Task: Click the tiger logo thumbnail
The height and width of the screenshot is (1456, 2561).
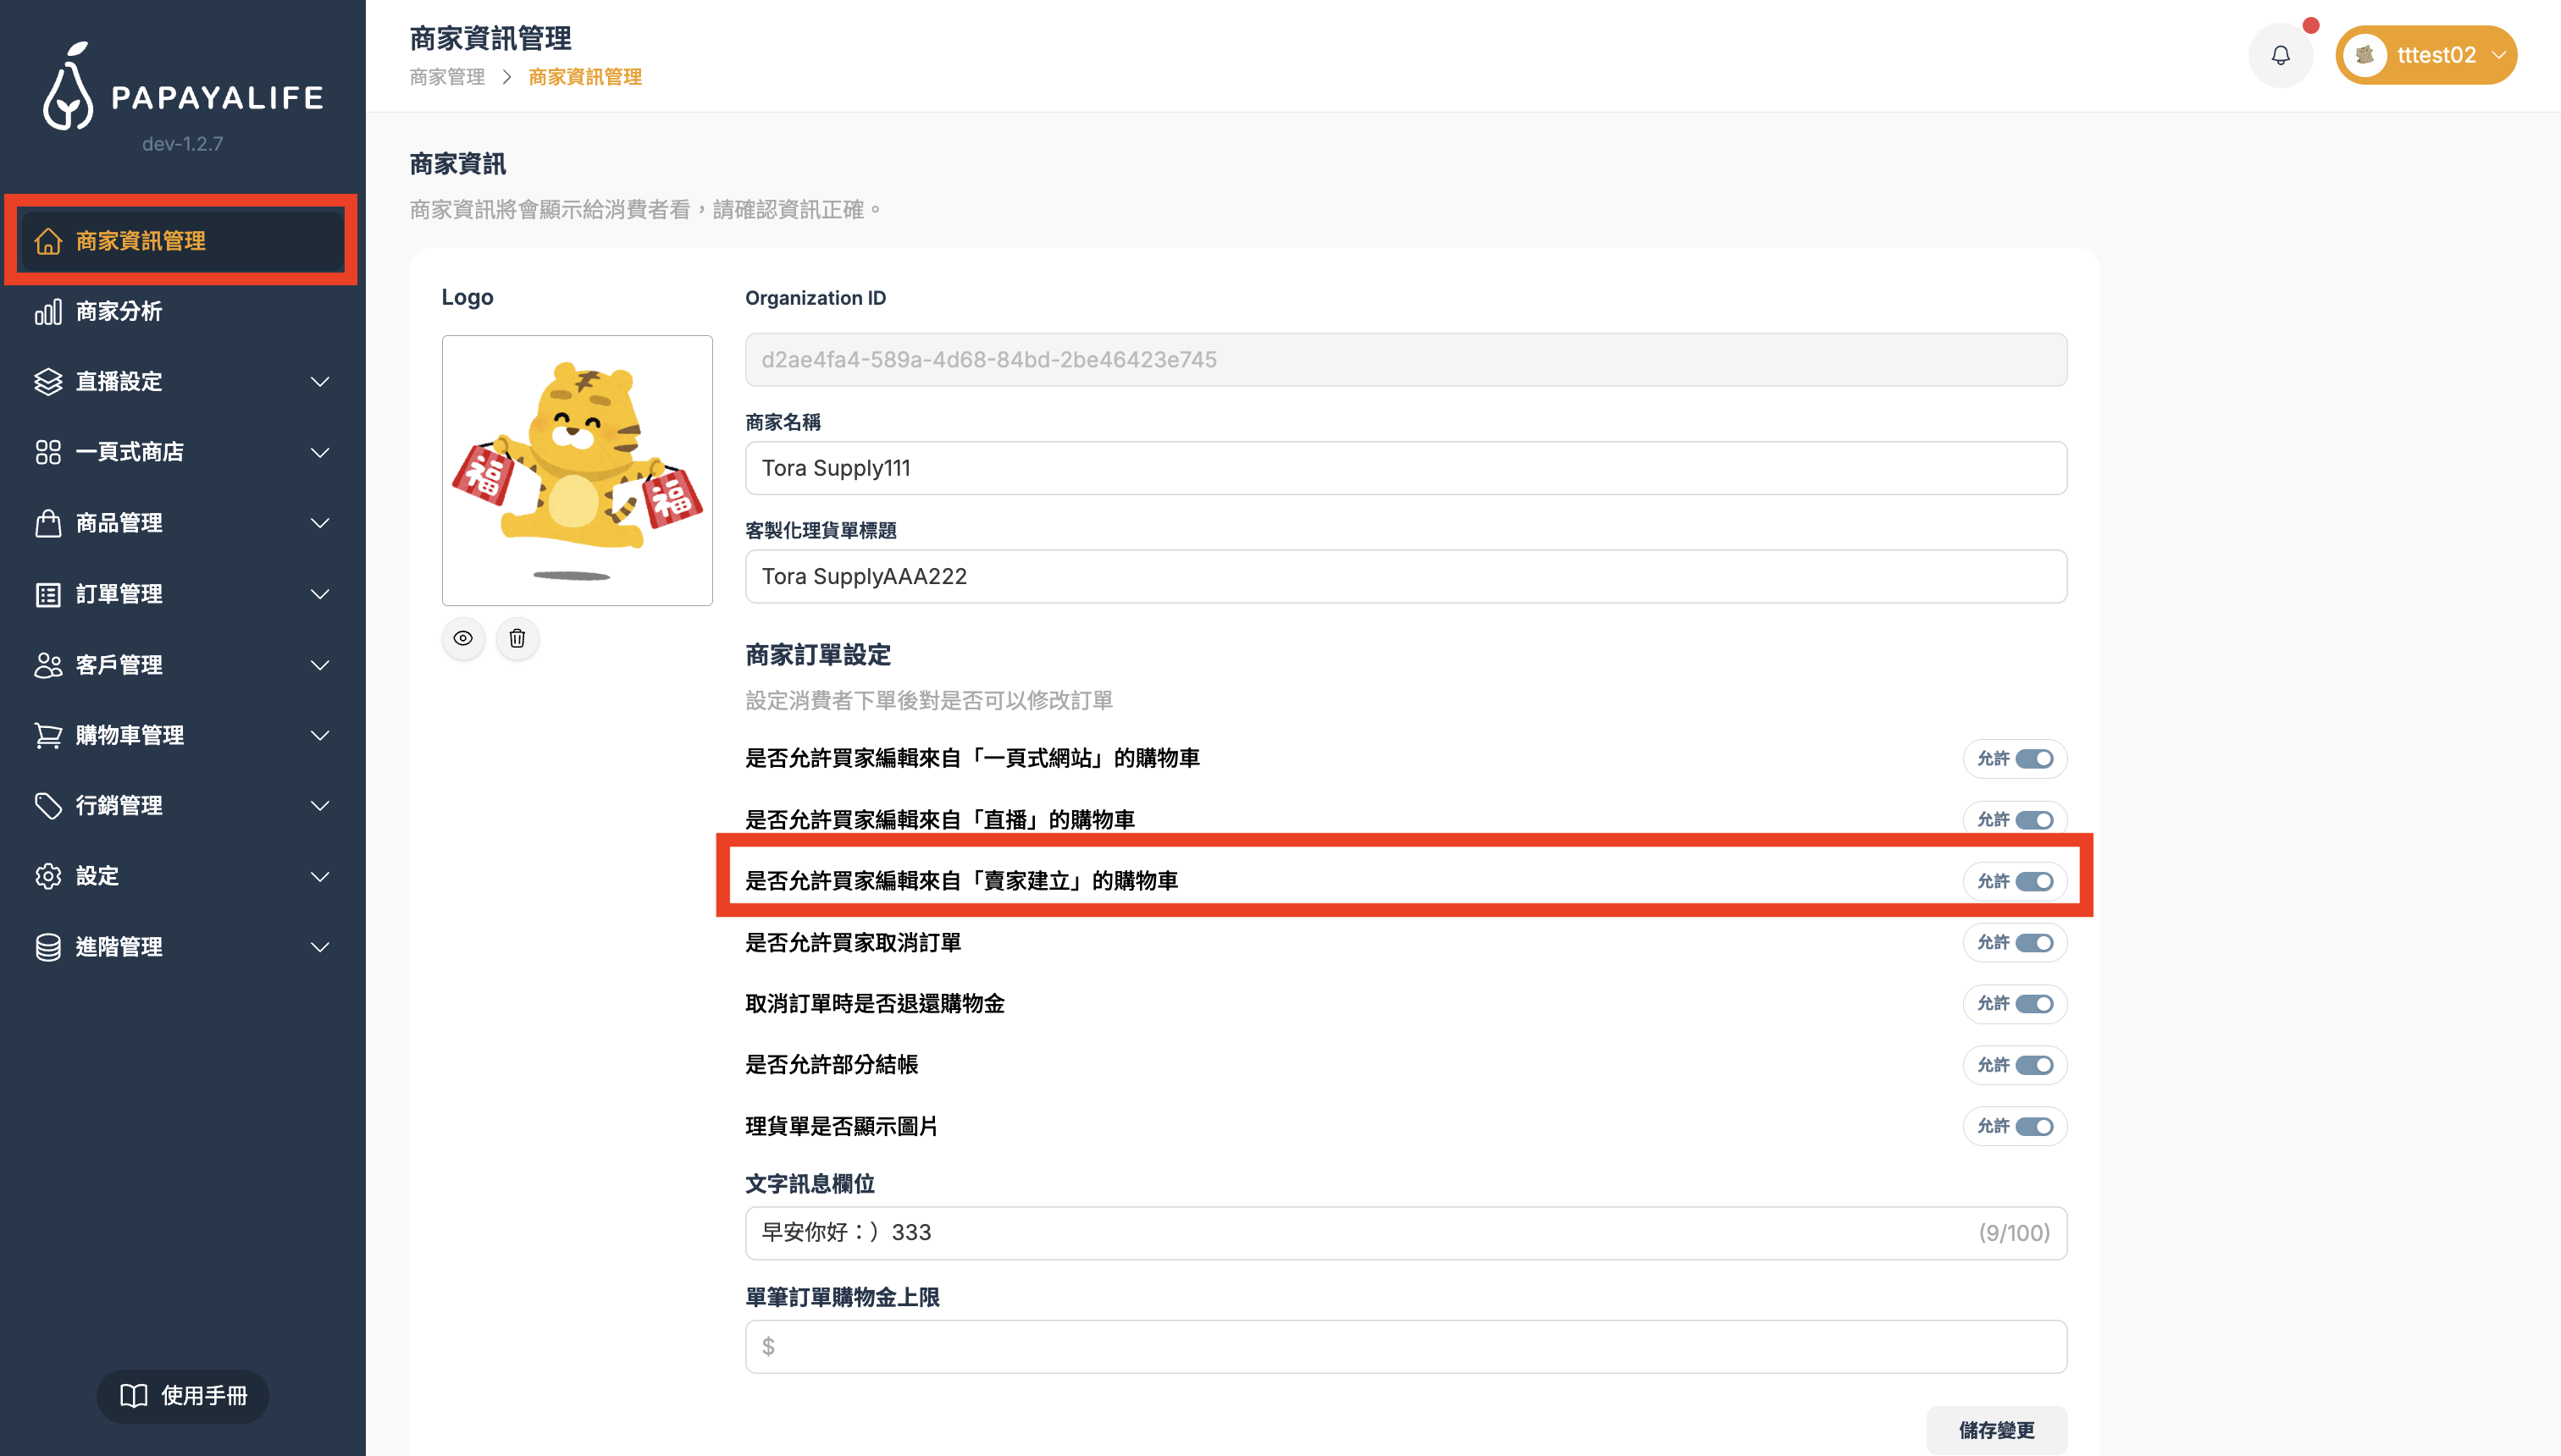Action: [578, 470]
